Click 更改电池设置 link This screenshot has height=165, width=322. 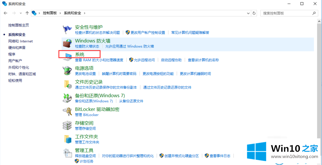(x=85, y=74)
